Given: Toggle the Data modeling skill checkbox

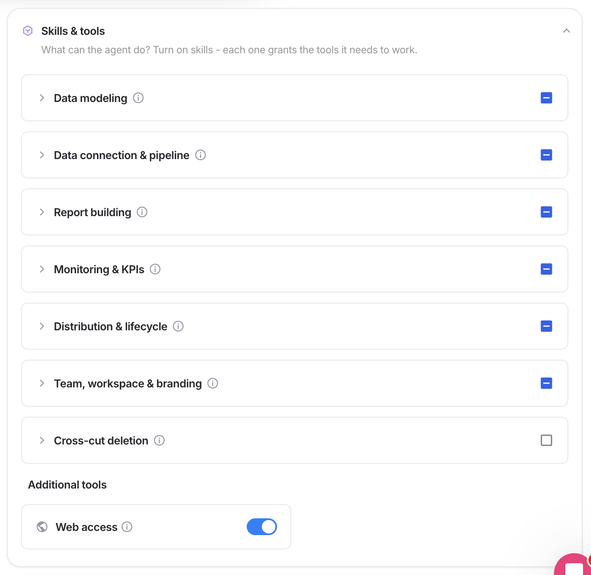Looking at the screenshot, I should click(x=546, y=98).
